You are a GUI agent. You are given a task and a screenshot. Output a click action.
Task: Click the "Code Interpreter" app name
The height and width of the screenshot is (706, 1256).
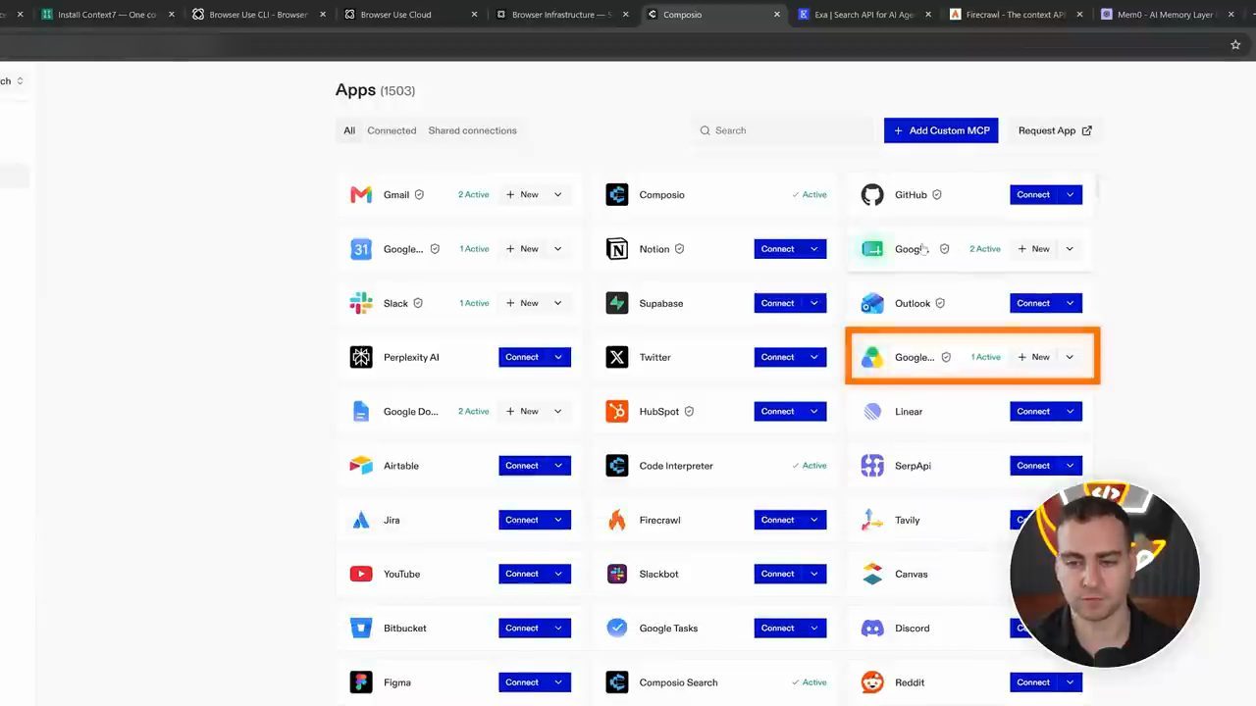[x=676, y=466]
